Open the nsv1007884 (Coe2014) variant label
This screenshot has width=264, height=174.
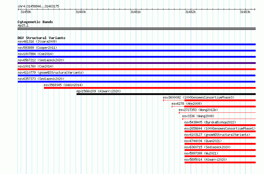pyautogui.click(x=36, y=54)
